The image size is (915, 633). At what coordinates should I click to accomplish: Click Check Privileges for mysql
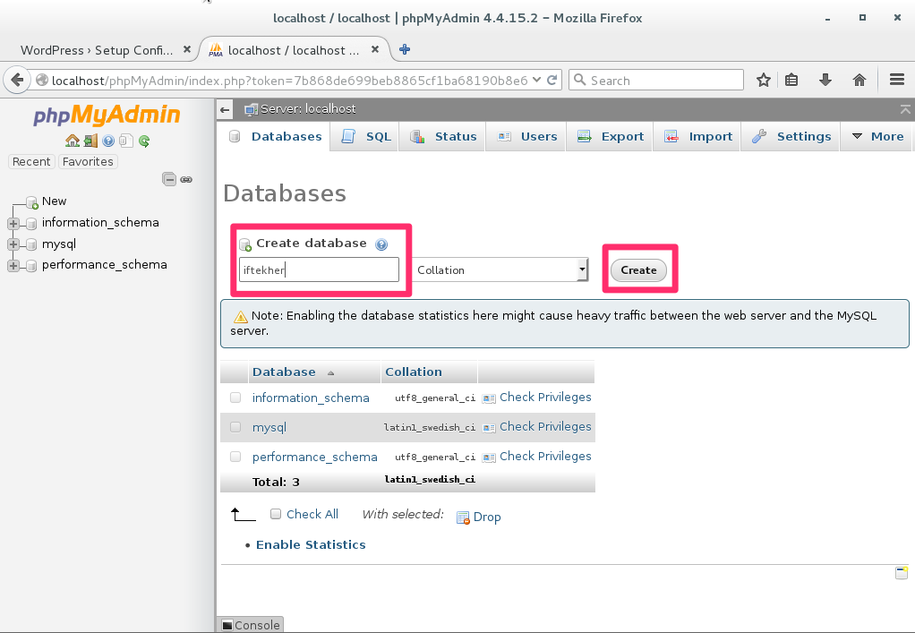click(x=545, y=426)
